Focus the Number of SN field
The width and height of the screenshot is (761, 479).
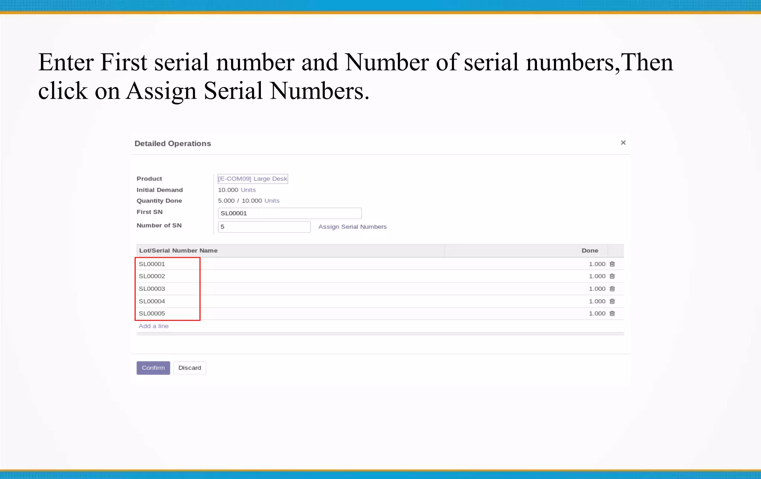[x=264, y=227]
